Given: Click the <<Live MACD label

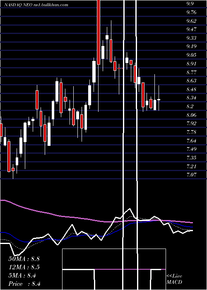Looking at the screenshot, I should (x=174, y=279).
